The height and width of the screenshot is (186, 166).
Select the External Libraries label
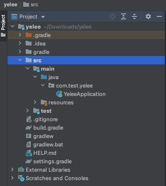click(x=48, y=170)
